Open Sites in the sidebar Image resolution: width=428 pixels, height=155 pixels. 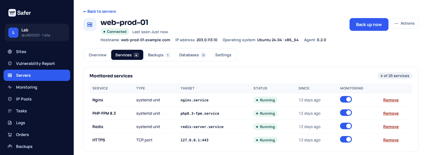pos(37,52)
